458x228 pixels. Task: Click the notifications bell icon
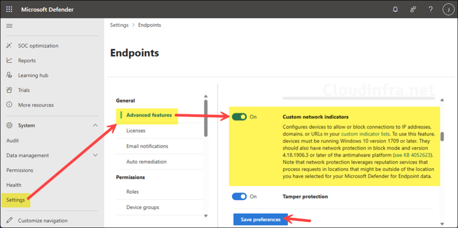(x=395, y=9)
